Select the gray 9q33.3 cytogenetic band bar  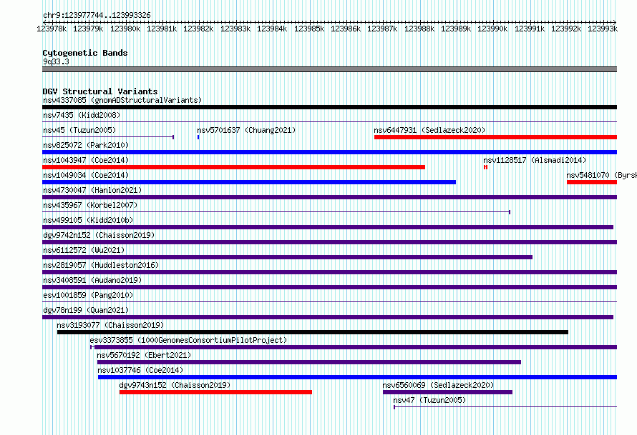tap(329, 69)
